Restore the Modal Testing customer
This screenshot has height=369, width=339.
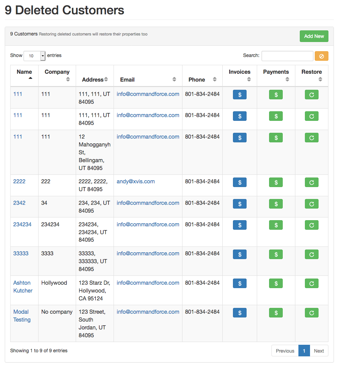coord(311,313)
